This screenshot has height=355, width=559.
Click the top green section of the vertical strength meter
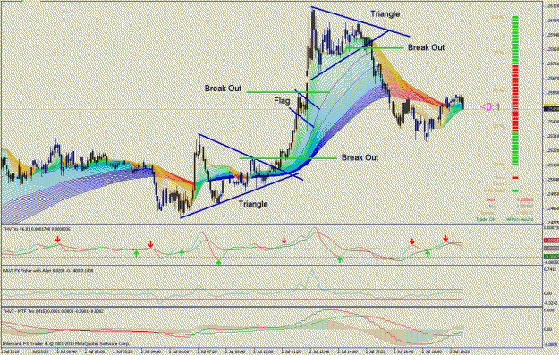point(515,40)
